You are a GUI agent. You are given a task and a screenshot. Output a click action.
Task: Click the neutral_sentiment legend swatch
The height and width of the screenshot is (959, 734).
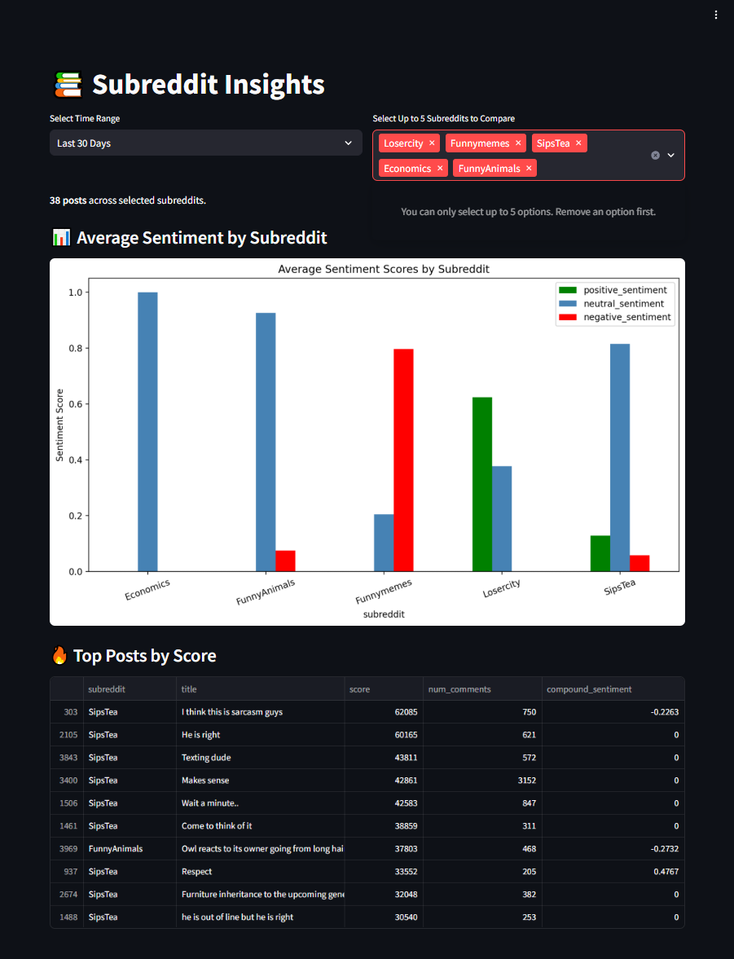[568, 303]
